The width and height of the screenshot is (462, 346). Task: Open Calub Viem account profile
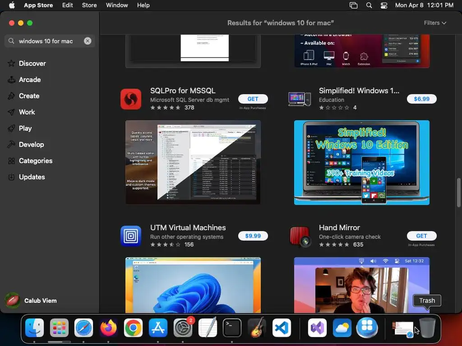point(31,300)
